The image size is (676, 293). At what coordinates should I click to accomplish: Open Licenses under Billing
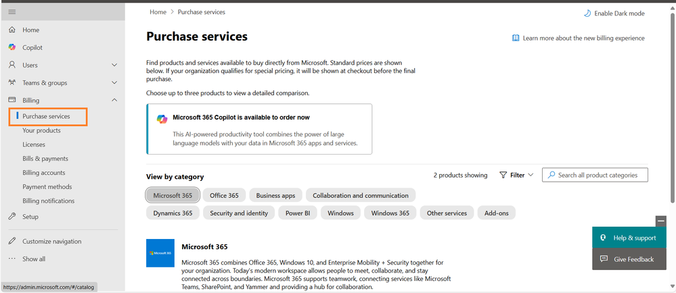pos(34,144)
